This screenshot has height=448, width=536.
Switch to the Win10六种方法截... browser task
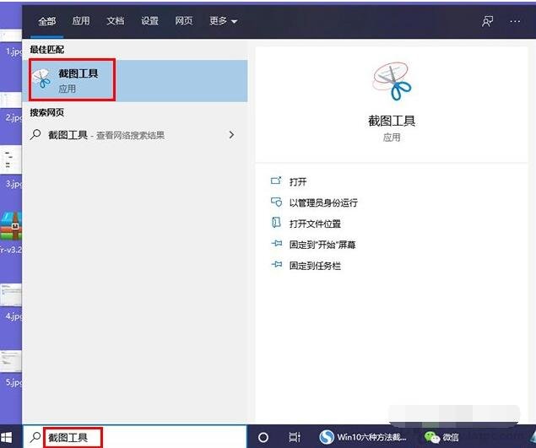[363, 437]
